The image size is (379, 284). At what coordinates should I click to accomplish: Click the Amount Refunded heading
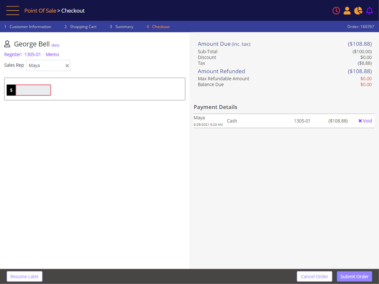[x=221, y=71]
